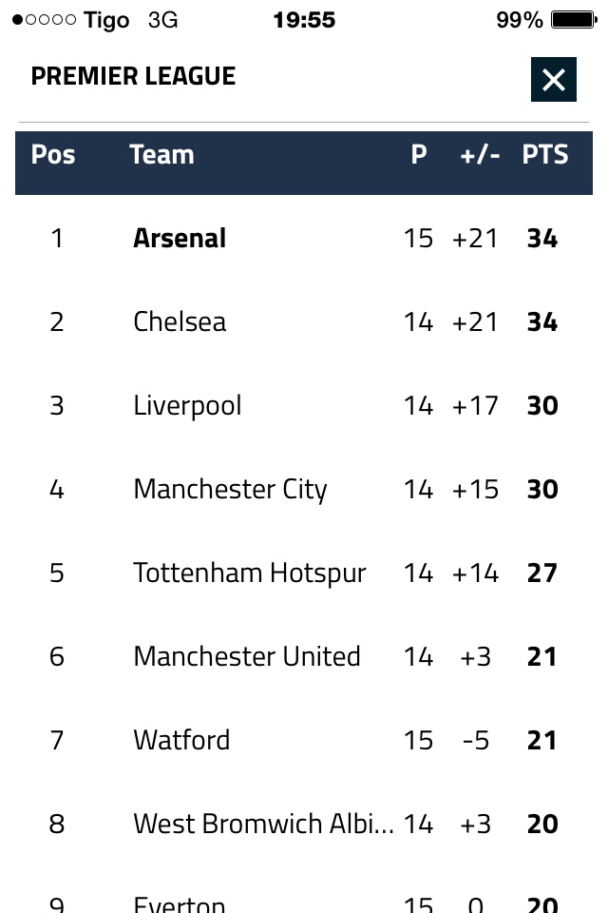Select Chelsea in the table

click(180, 321)
